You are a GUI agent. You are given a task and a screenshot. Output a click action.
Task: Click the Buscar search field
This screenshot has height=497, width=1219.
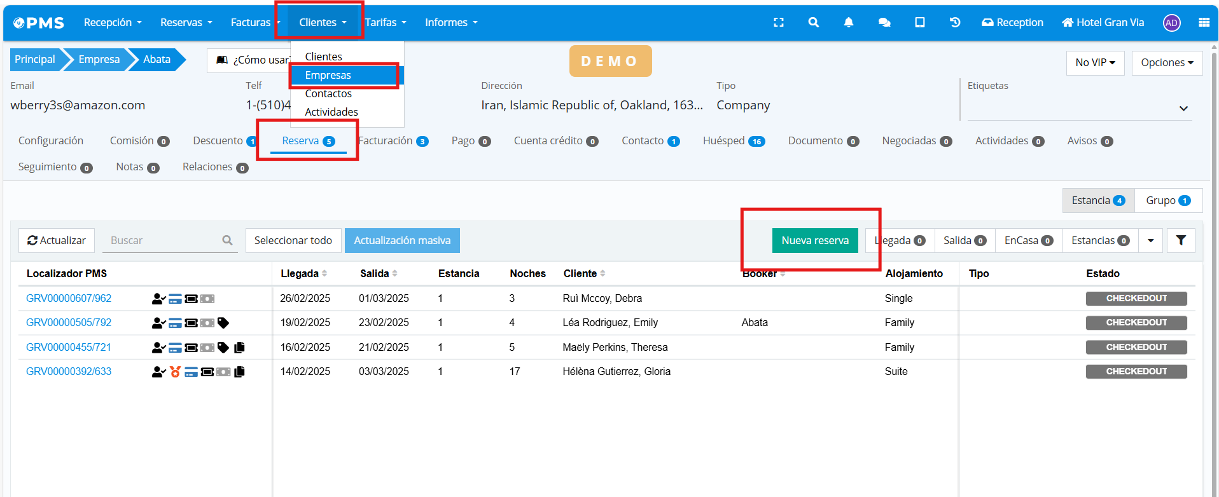[x=162, y=240]
